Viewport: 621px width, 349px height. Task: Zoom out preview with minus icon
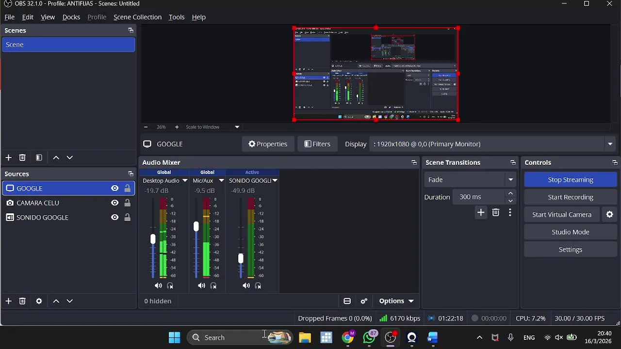tap(146, 127)
